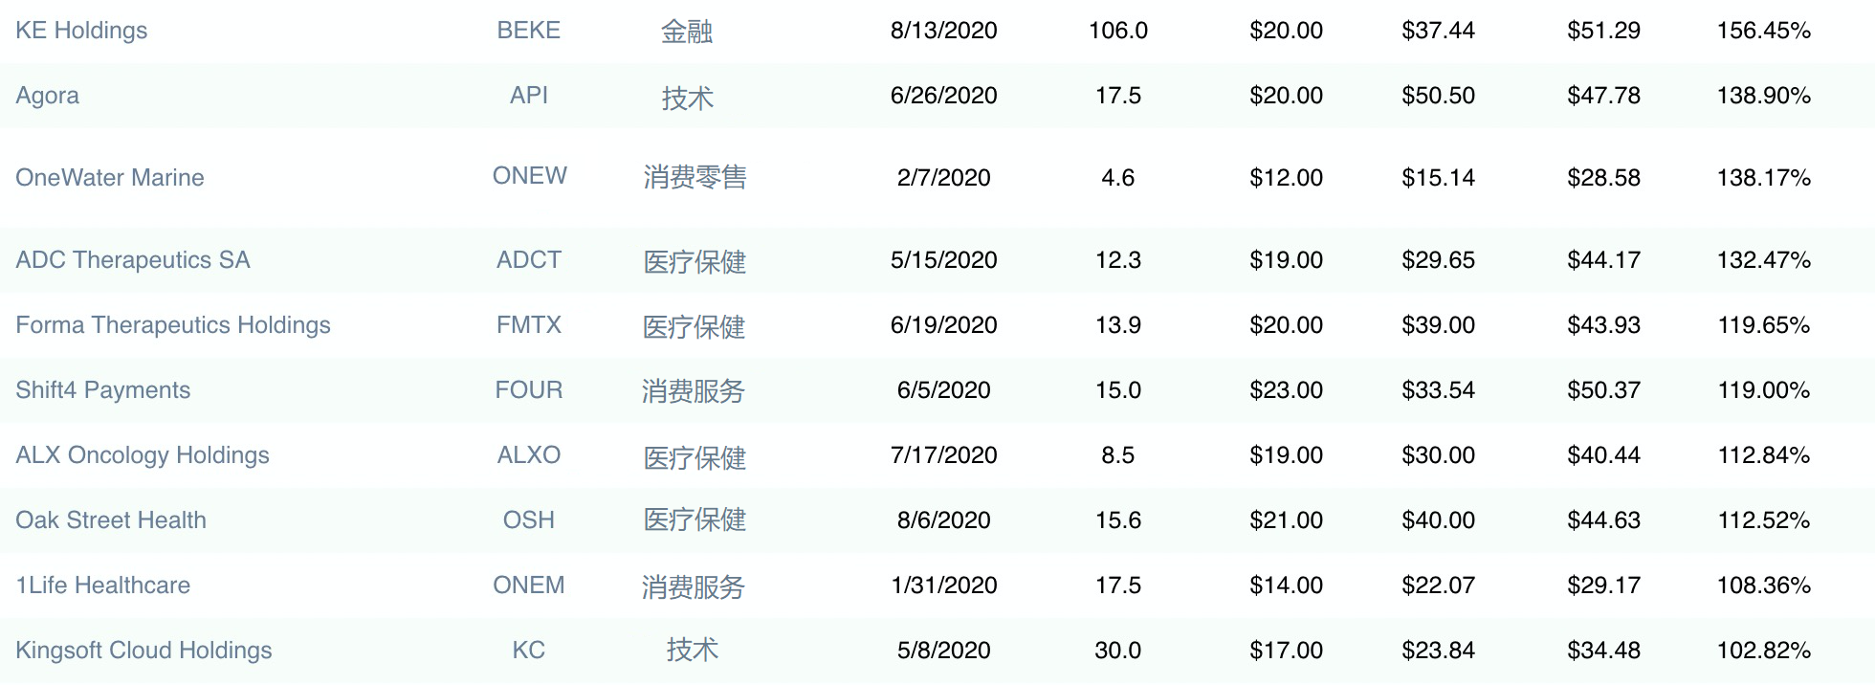Click the 5/8/2020 IPO date cell

[x=944, y=651]
